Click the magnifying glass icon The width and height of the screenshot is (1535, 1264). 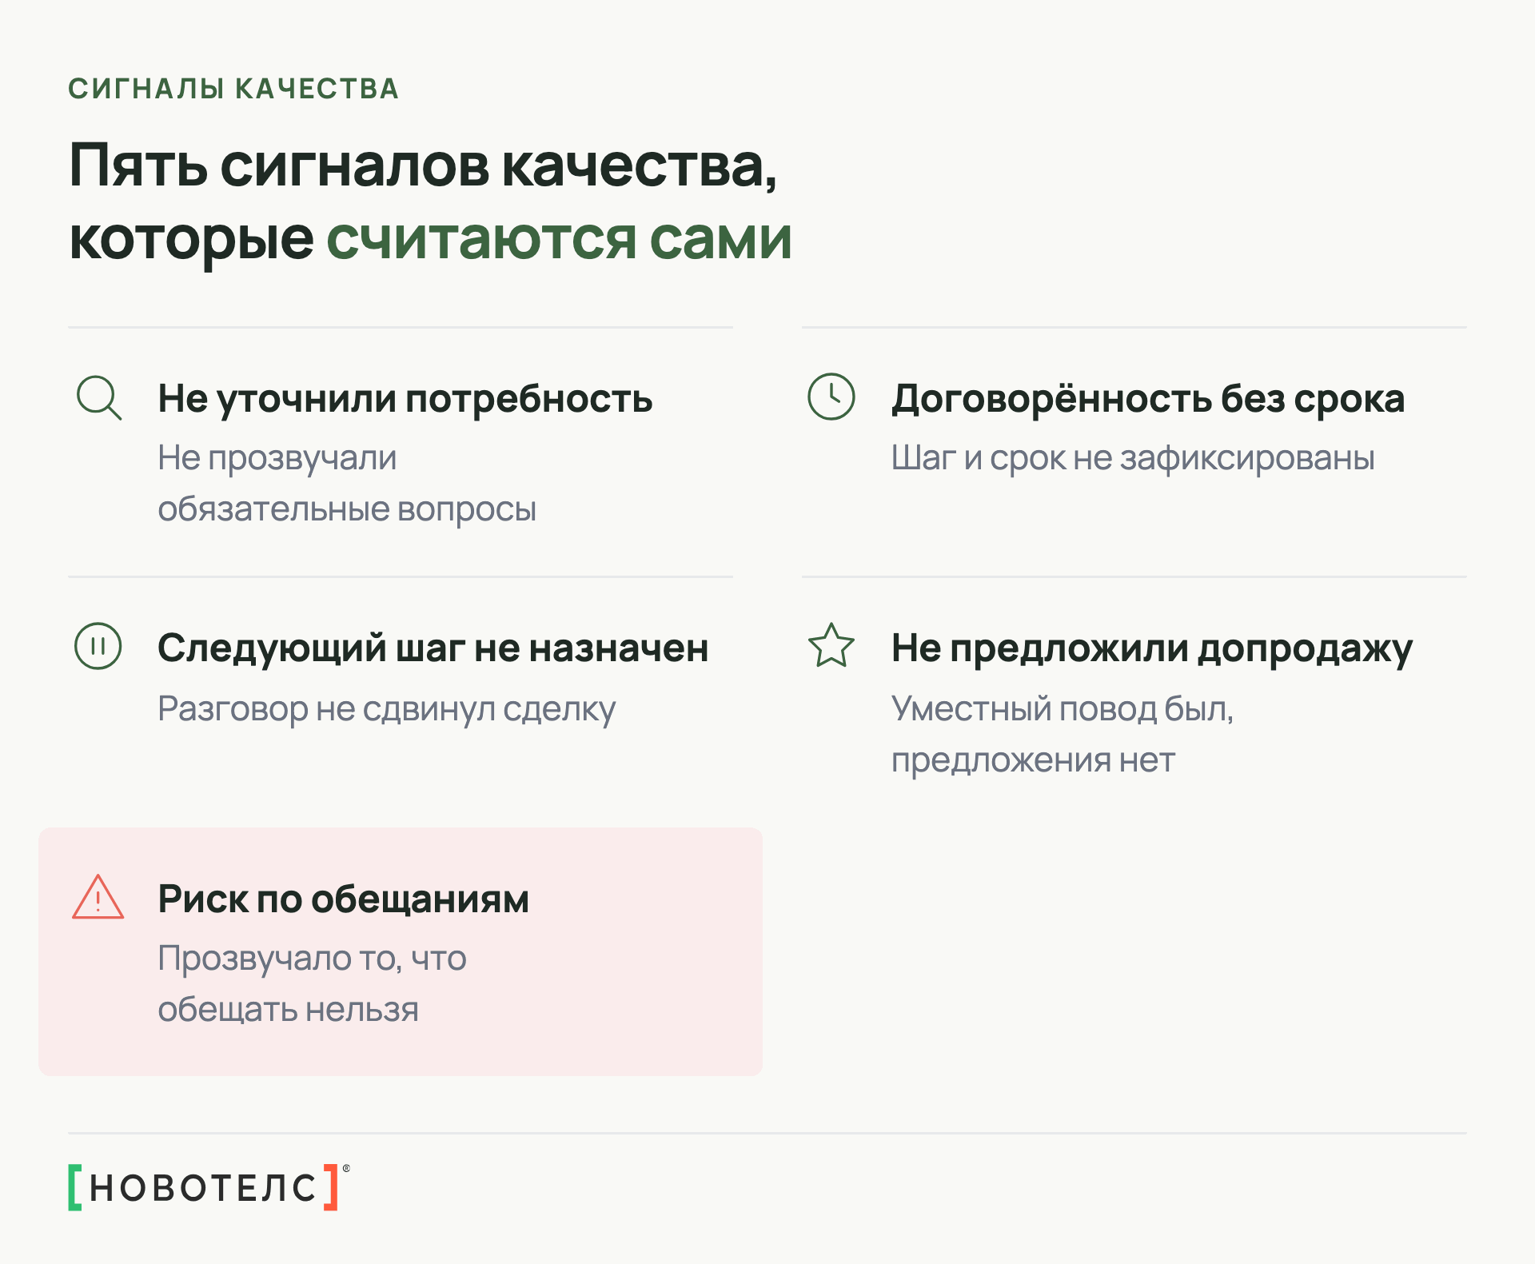(99, 397)
